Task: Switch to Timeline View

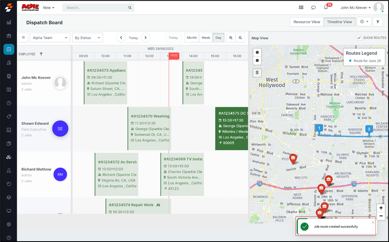Action: [339, 22]
